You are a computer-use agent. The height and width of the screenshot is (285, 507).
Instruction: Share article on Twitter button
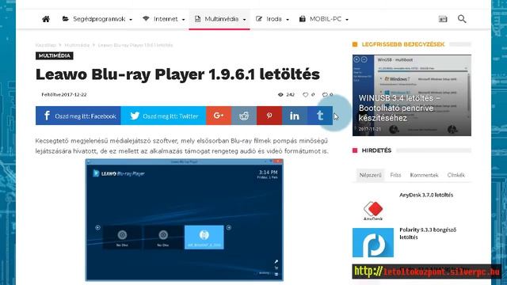click(164, 116)
